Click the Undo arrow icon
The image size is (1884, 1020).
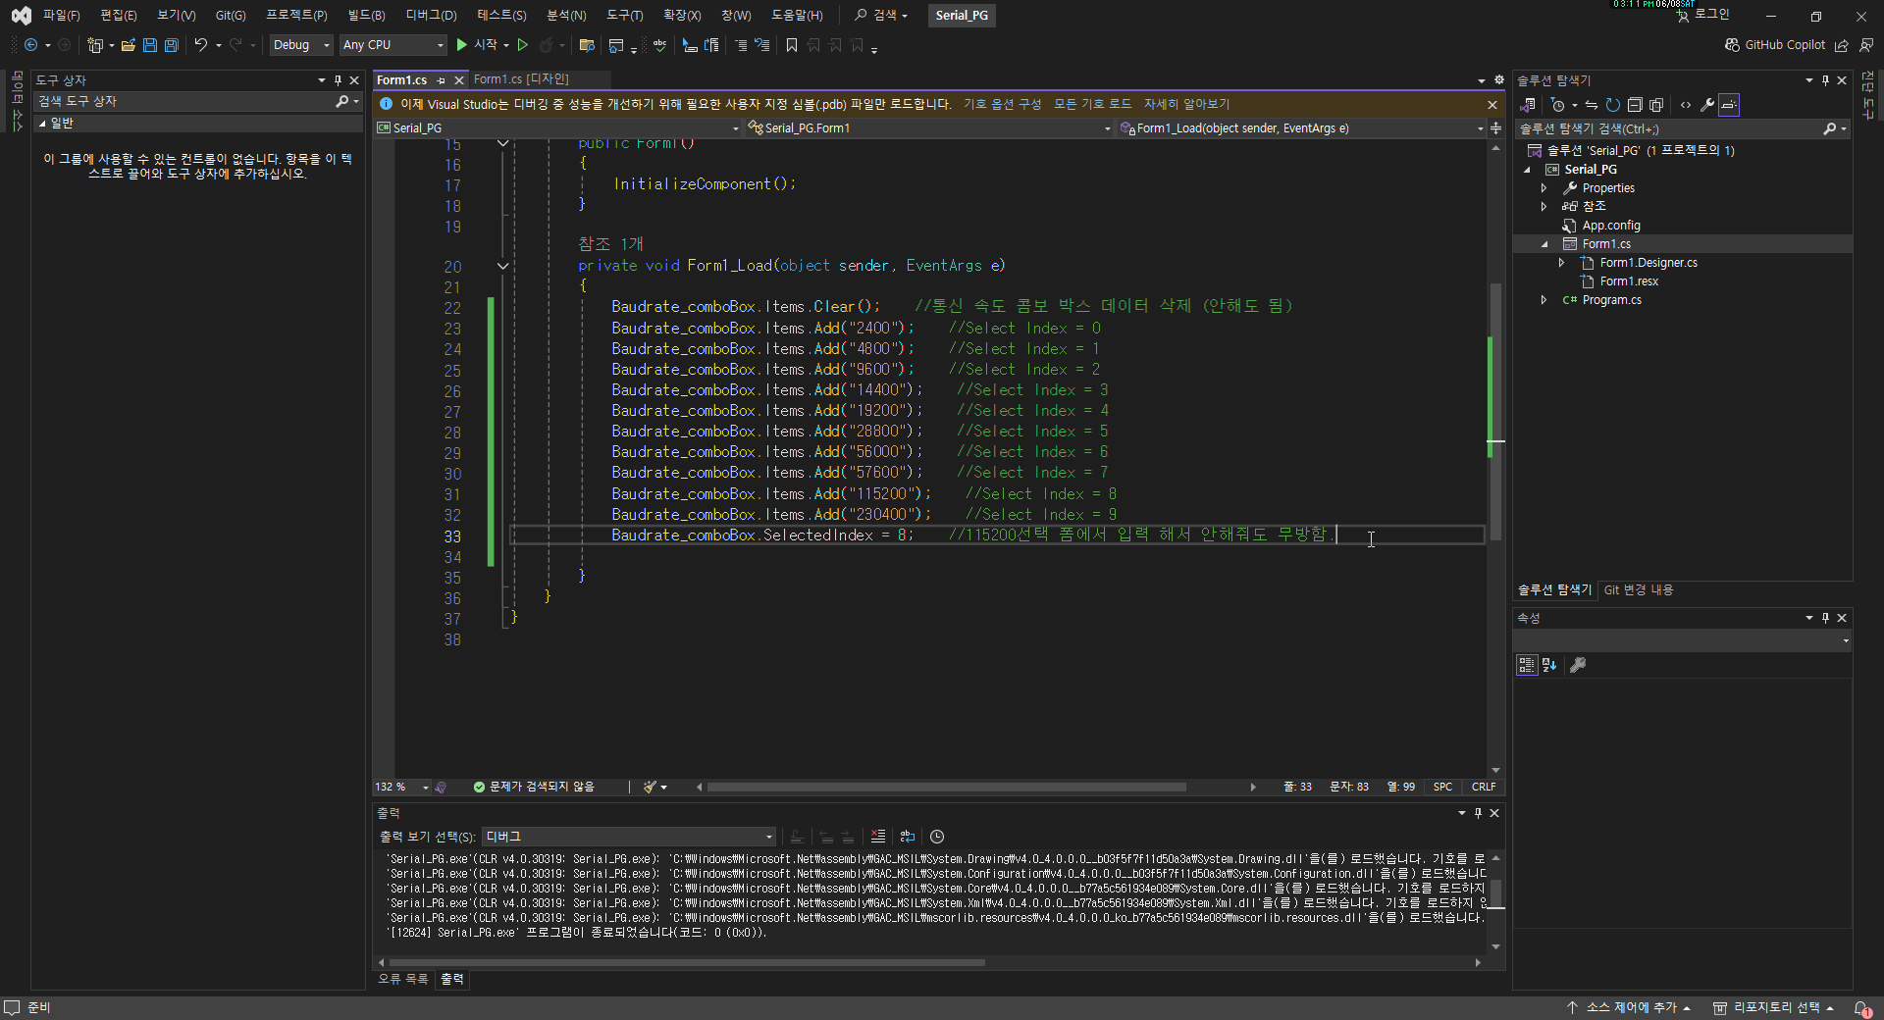200,45
